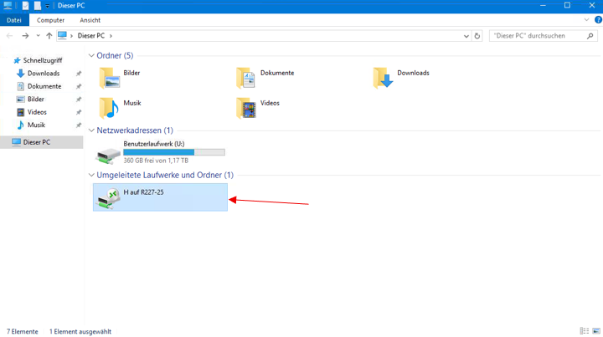603x337 pixels.
Task: Collapse Umgeleitete Laufwerke und Ordner group
Action: 91,175
